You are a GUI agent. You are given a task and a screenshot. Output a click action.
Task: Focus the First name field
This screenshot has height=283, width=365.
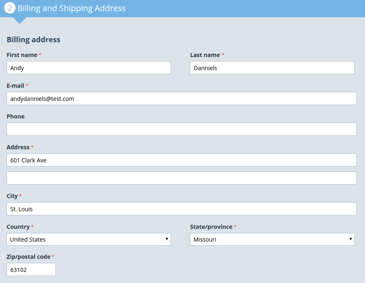pos(89,68)
